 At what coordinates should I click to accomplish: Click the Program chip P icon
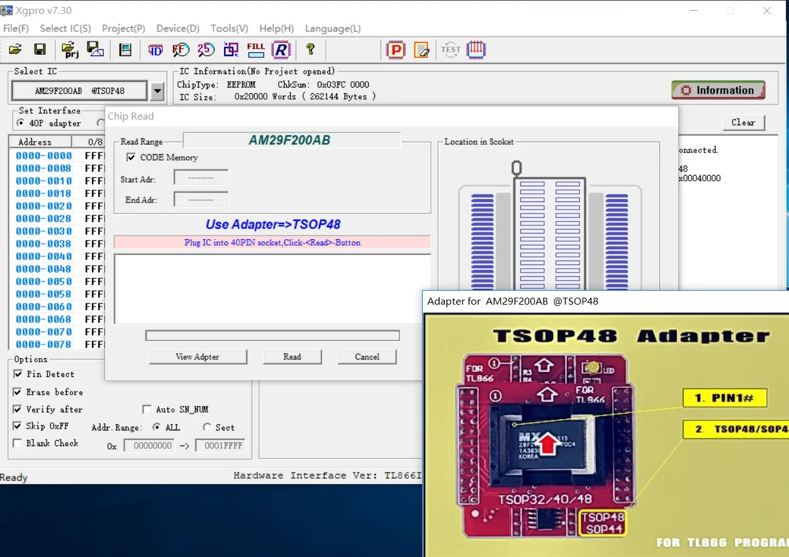pyautogui.click(x=396, y=50)
